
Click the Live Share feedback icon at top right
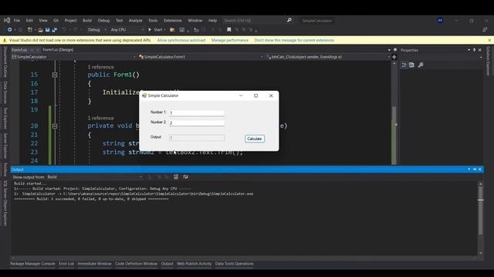click(485, 30)
